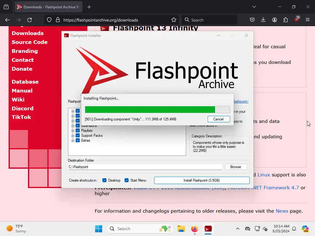Open the TikTok sidebar link

coord(21,117)
